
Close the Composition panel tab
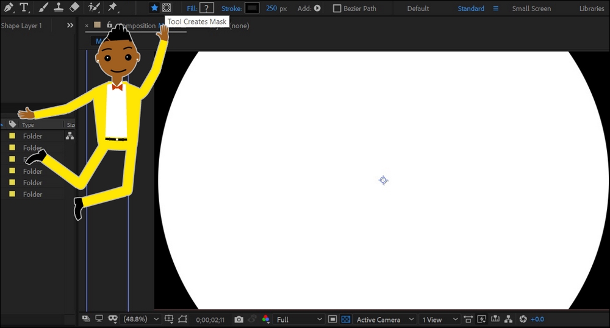[x=87, y=26]
